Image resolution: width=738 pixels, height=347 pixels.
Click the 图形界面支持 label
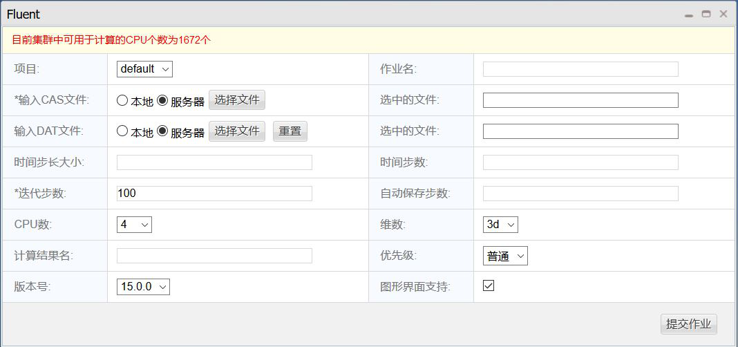pyautogui.click(x=415, y=287)
